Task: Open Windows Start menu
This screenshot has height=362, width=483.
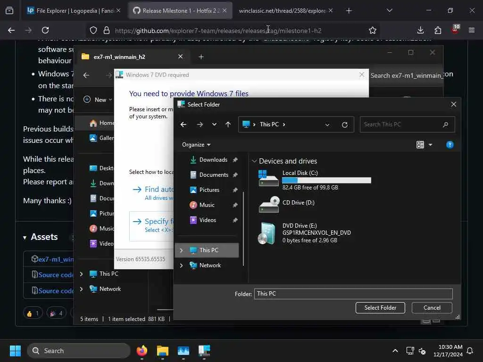Action: [x=15, y=351]
